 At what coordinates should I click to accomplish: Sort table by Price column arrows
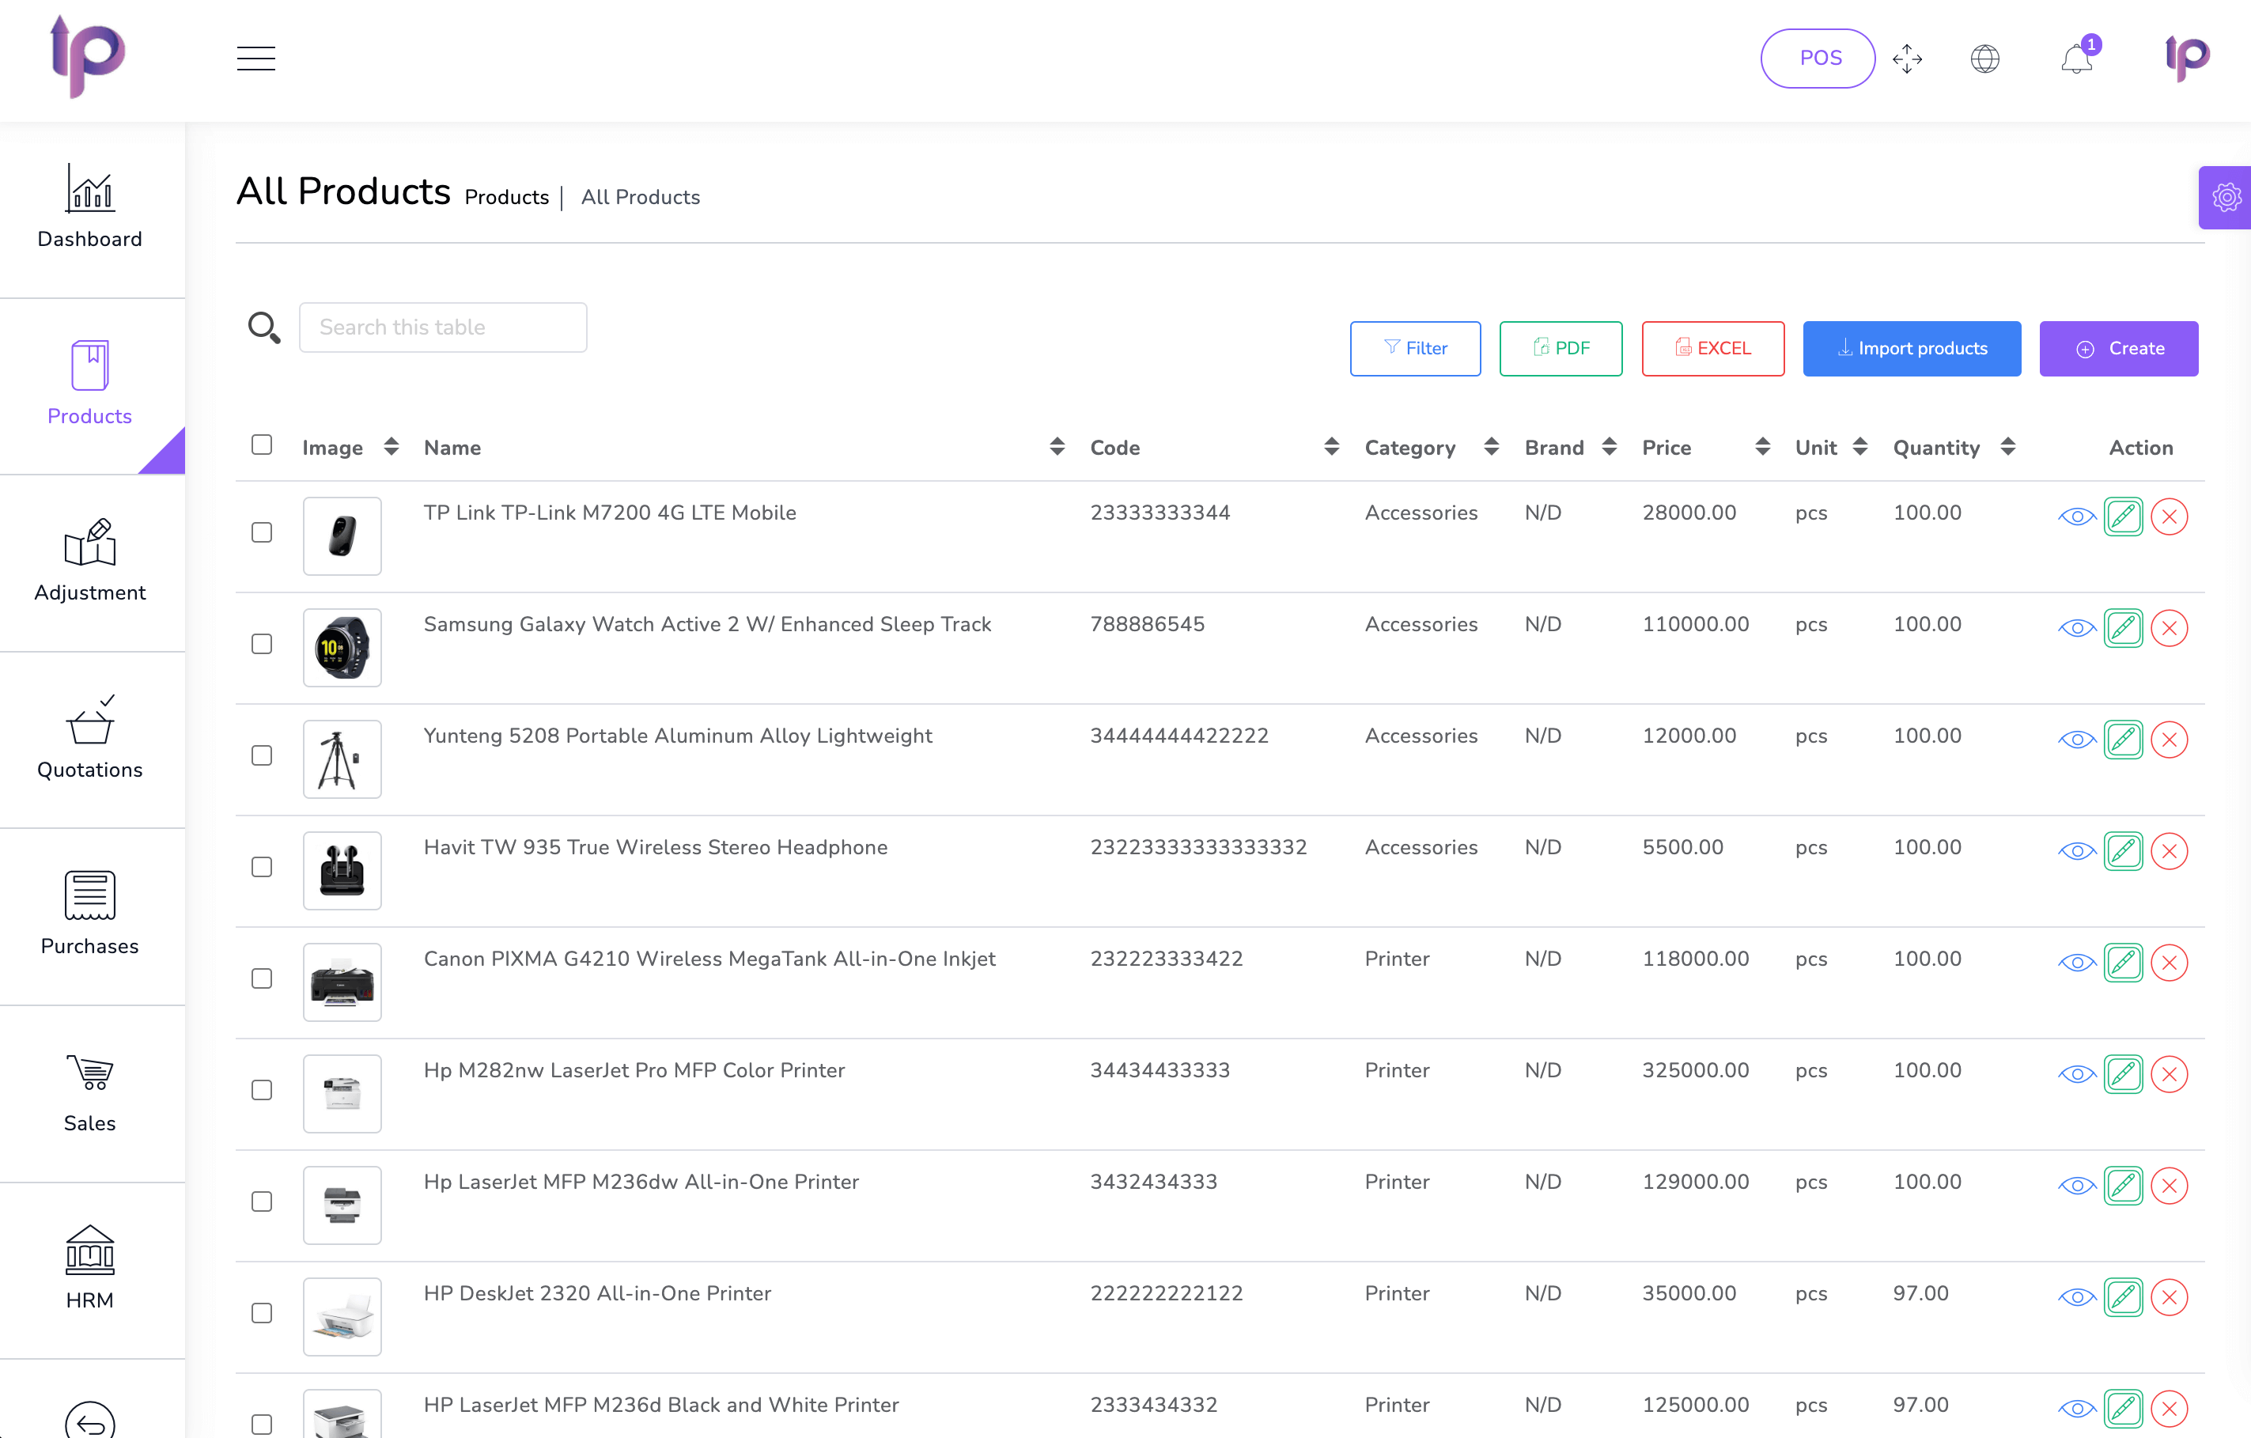(1762, 446)
